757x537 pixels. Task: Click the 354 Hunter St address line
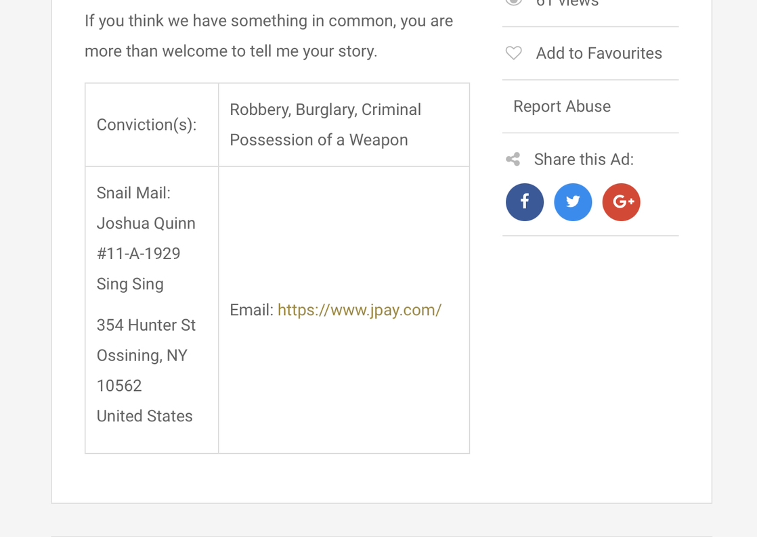click(x=146, y=325)
